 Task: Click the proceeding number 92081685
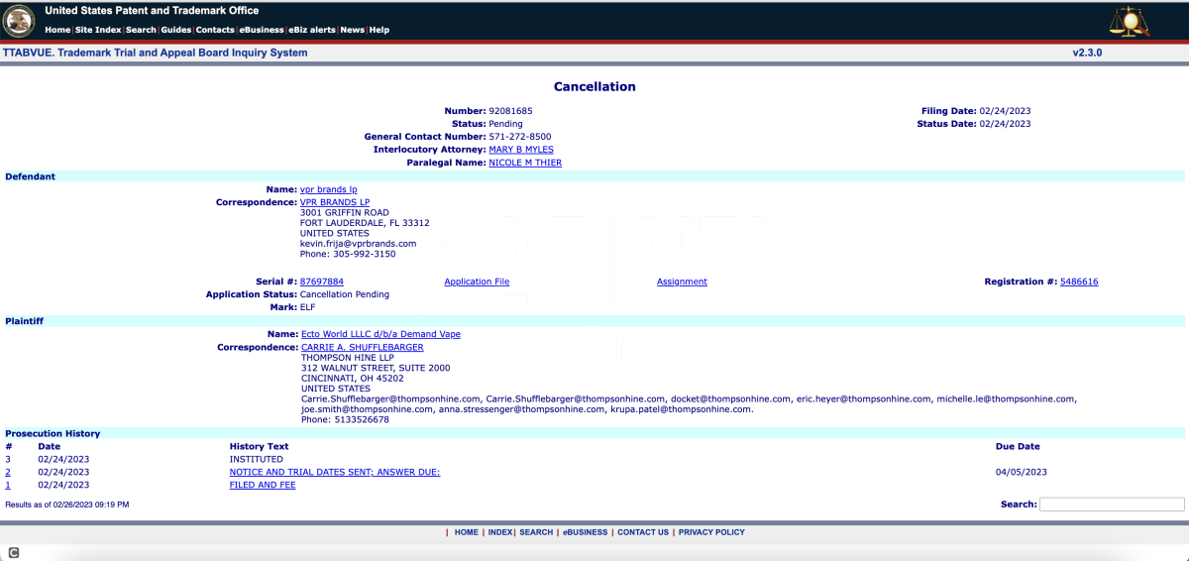click(510, 111)
